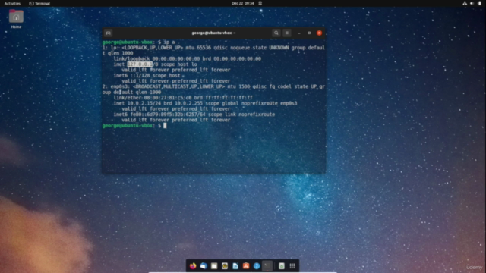Image resolution: width=486 pixels, height=273 pixels.
Task: Open the Terminal app menu in top bar
Action: (x=39, y=3)
